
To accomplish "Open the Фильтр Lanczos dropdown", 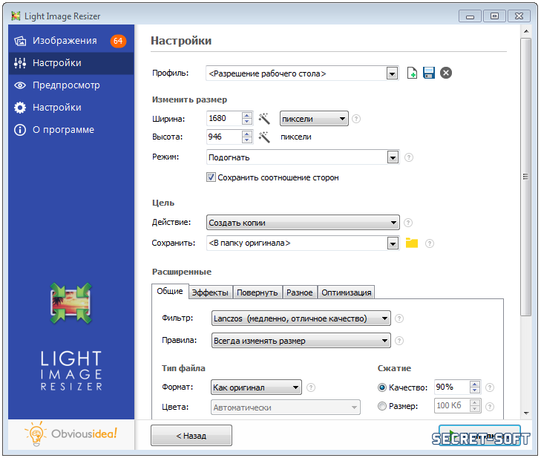I will (301, 318).
